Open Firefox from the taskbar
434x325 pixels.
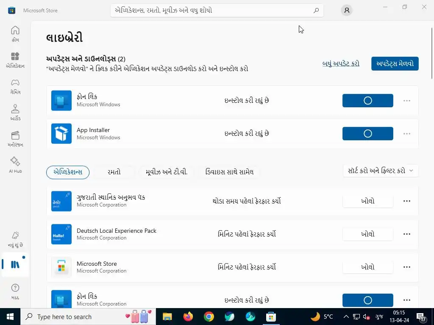188,317
